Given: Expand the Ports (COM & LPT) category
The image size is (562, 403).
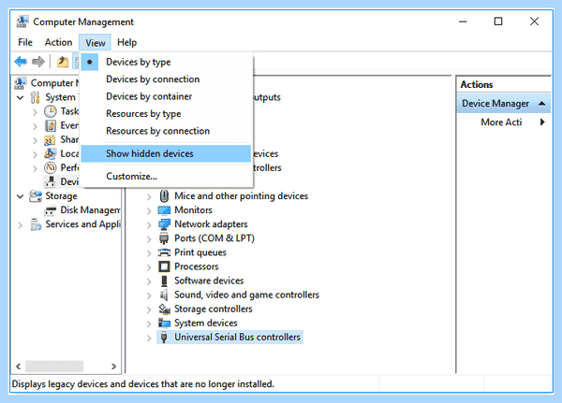Looking at the screenshot, I should (x=149, y=239).
